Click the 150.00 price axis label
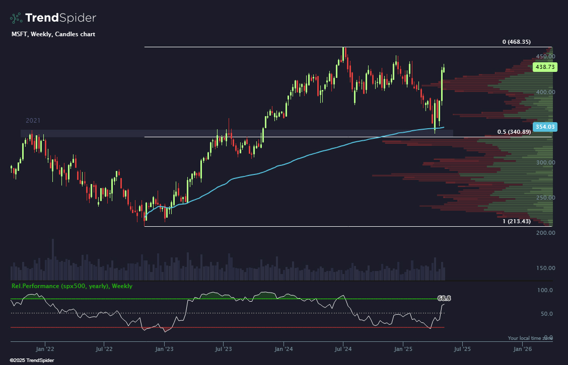The height and width of the screenshot is (365, 568). tap(545, 268)
